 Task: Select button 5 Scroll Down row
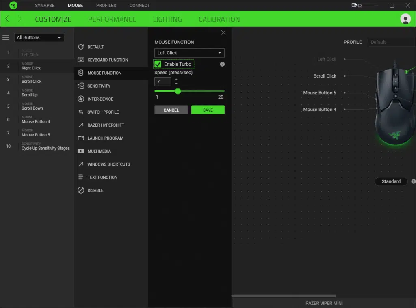[x=37, y=106]
